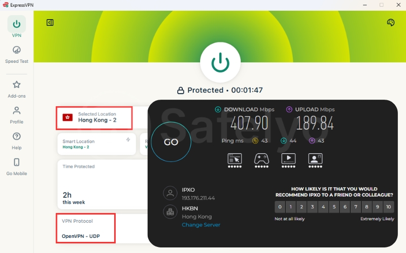
Task: Rate recommendation score 2
Action: [301, 207]
